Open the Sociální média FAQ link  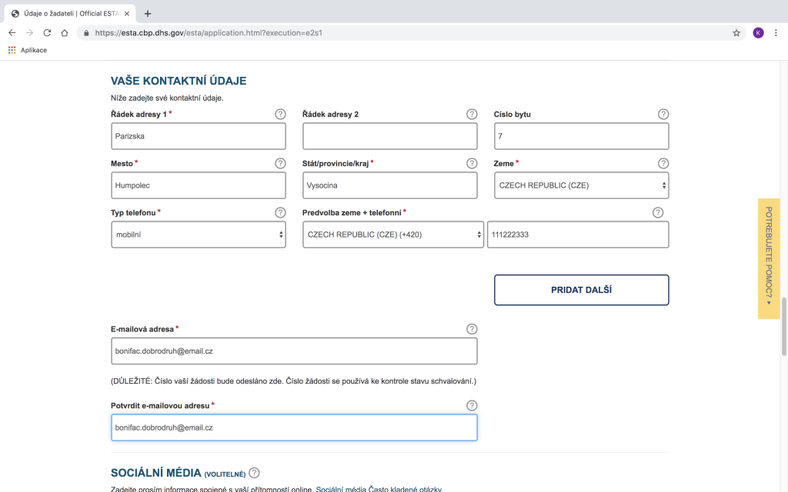[379, 489]
